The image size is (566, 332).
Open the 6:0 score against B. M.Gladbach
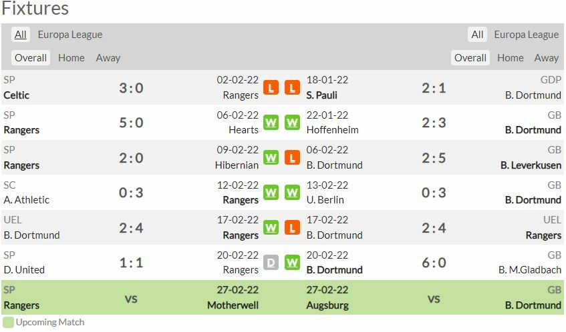click(x=434, y=263)
